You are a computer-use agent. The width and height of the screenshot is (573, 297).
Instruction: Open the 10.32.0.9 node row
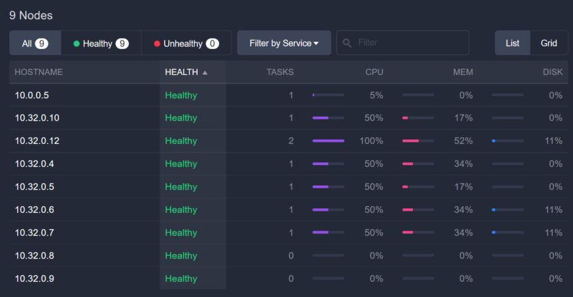click(x=35, y=278)
